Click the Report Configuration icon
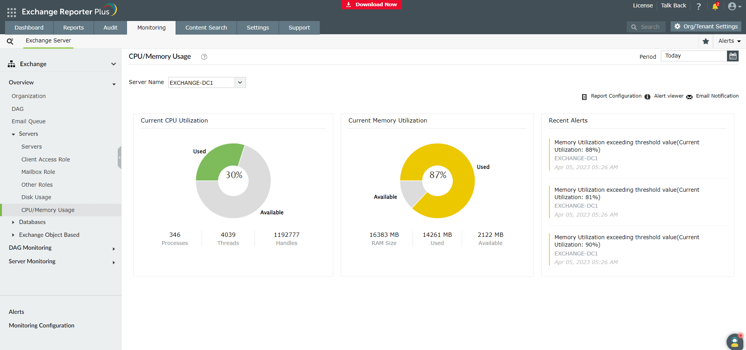Image resolution: width=746 pixels, height=350 pixels. tap(584, 97)
